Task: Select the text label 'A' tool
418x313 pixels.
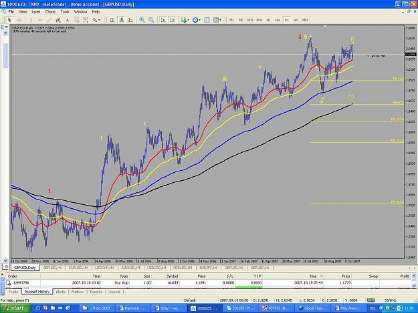Action: 67,20
